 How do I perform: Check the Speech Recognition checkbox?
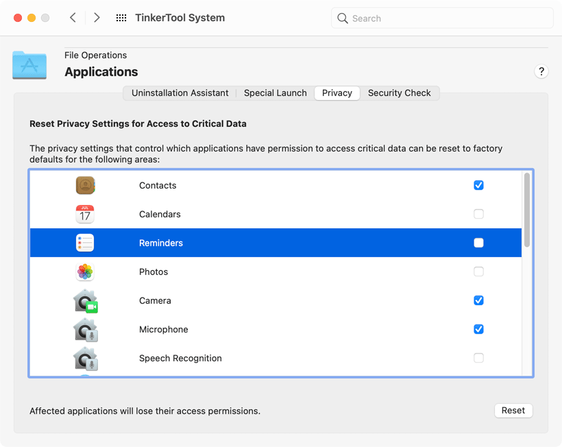pos(478,358)
